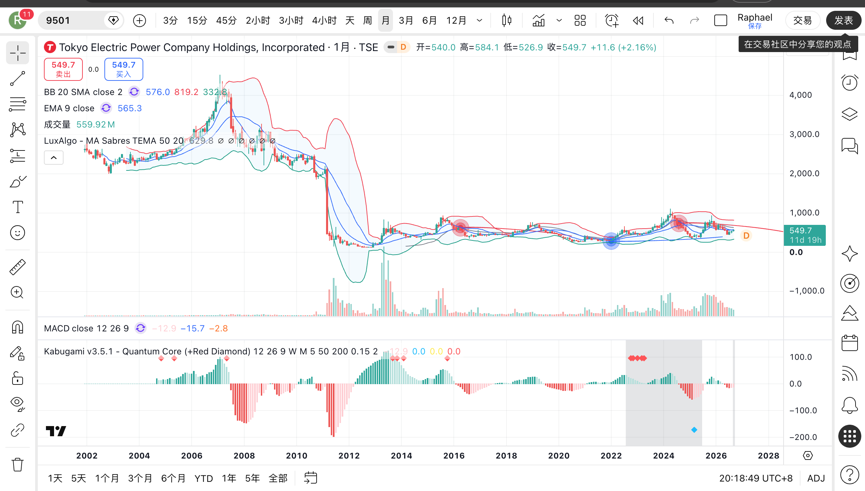Toggle stay in drawing mode pencil-lock
The image size is (865, 491).
tap(18, 353)
